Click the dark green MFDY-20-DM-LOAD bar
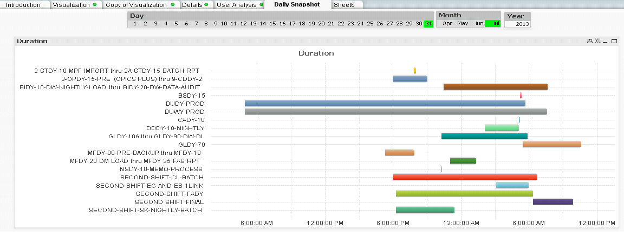The height and width of the screenshot is (237, 624). [463, 160]
